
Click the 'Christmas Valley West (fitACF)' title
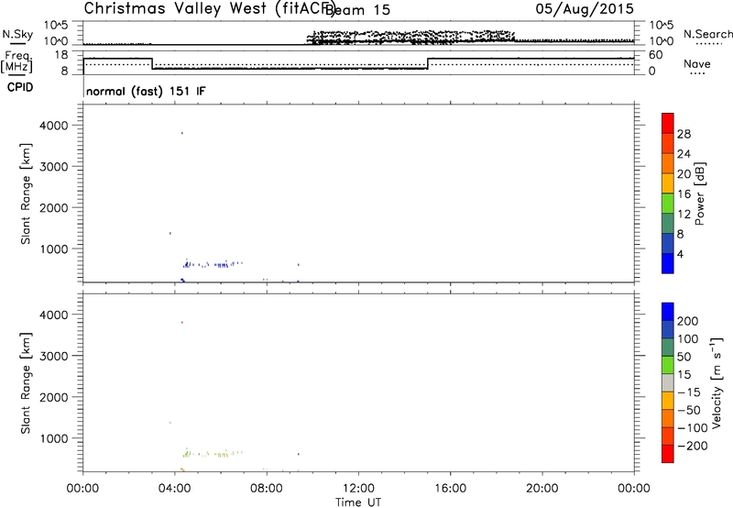pos(210,9)
